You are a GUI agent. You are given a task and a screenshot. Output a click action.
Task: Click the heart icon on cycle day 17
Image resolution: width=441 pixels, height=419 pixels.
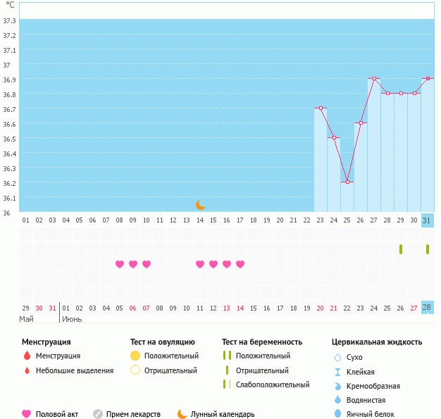pos(240,264)
